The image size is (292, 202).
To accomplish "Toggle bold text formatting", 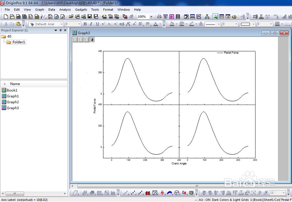I will click(85, 24).
